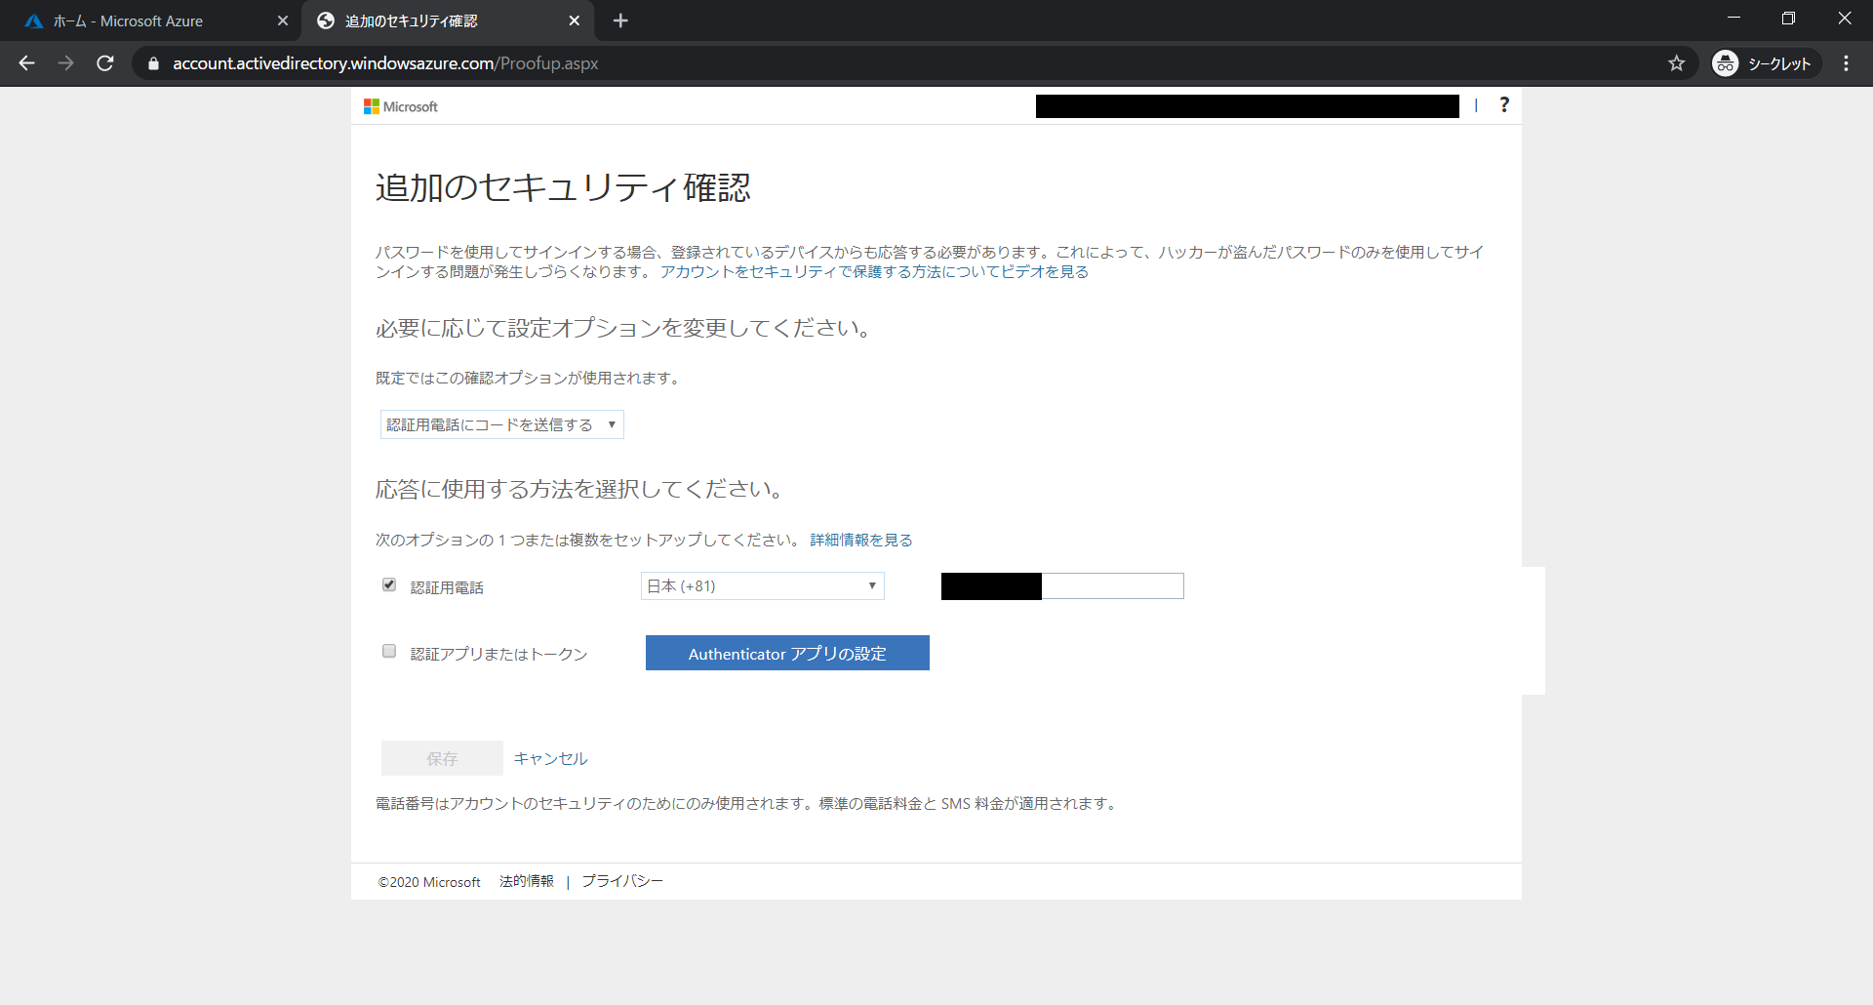The height and width of the screenshot is (1005, 1873).
Task: Open the 認証用電話にコードを送信する dropdown
Action: [501, 424]
